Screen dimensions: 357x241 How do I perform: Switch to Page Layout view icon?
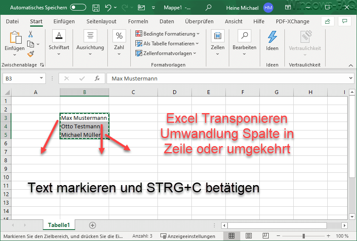pyautogui.click(x=249, y=236)
